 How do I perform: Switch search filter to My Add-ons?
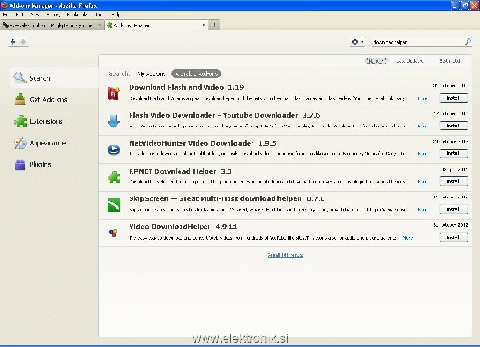point(152,74)
